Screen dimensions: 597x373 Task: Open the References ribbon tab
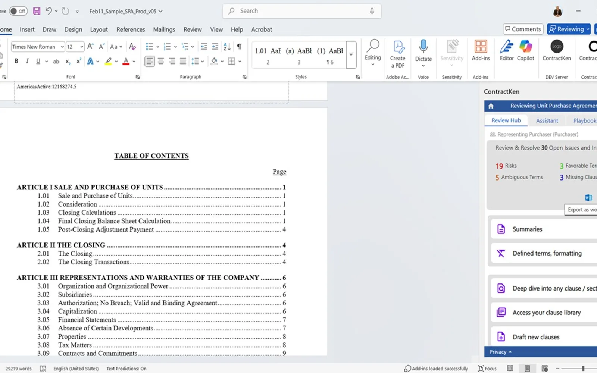tap(131, 29)
